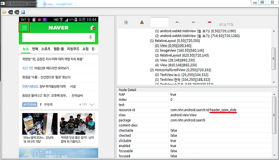This screenshot has height=160, width=279.
Task: Click the search field above the hierarchy tree
Action: (159, 22)
